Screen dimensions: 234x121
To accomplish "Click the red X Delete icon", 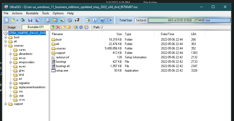I will point(58,27).
